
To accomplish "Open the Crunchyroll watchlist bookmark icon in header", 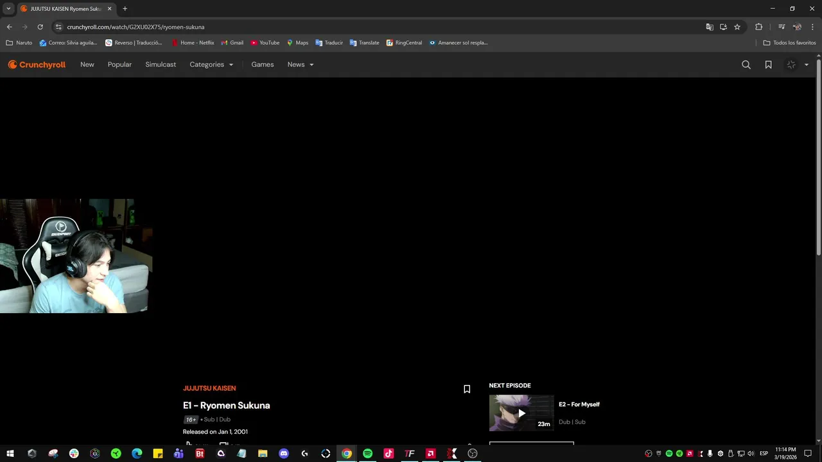I will coord(768,65).
